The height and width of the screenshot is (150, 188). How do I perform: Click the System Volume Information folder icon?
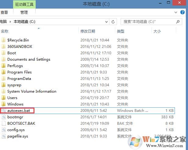click(3, 91)
